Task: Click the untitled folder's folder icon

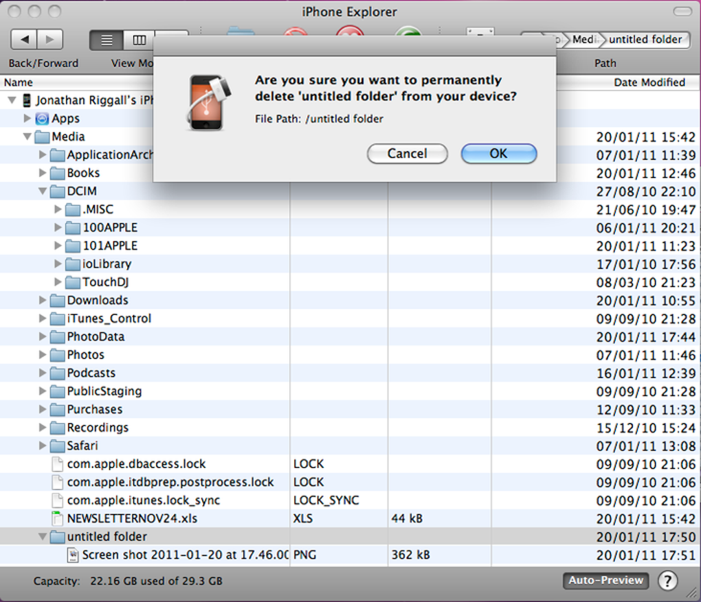Action: [57, 537]
